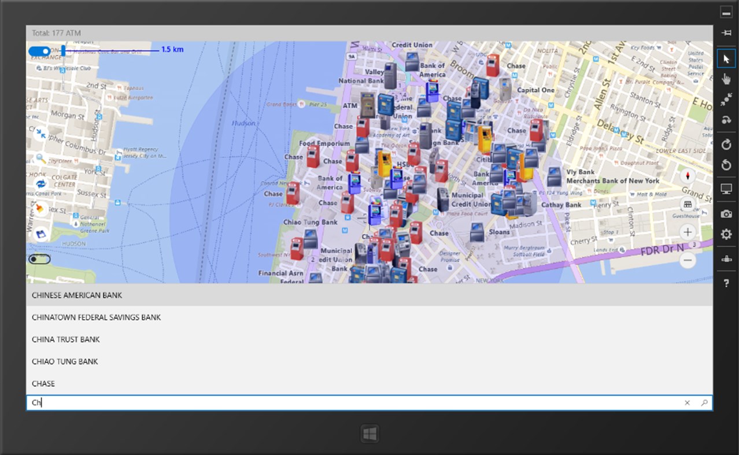Click the broom clear icon

40,209
